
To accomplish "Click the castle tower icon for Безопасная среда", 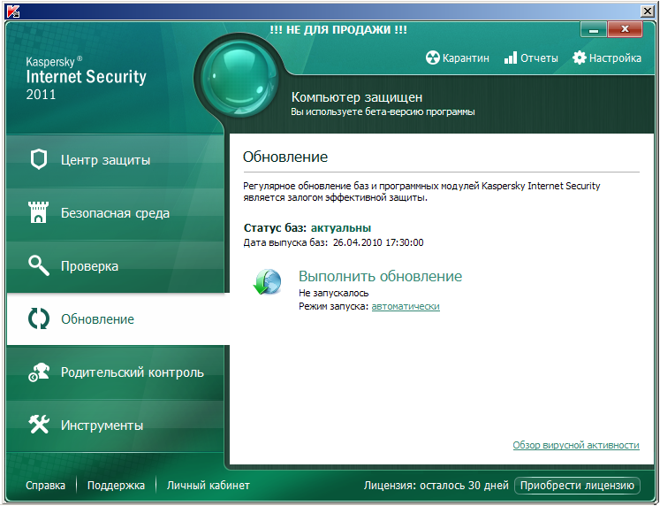I will (x=38, y=212).
